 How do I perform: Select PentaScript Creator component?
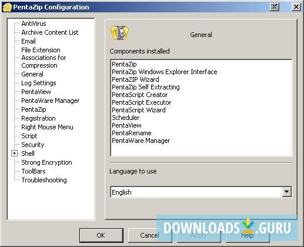coord(140,95)
